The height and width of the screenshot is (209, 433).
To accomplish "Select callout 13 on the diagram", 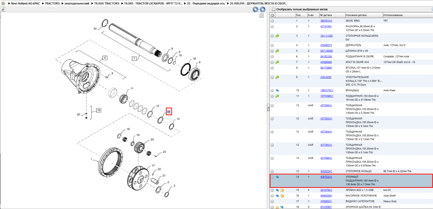I will (x=178, y=119).
